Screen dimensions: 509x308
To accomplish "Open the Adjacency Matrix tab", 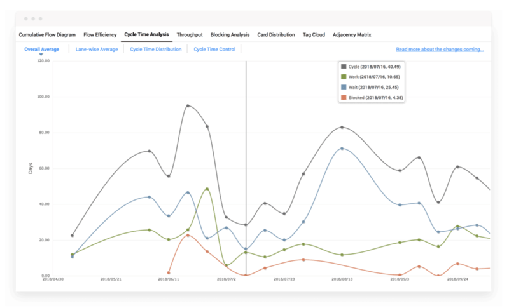I will (x=352, y=35).
